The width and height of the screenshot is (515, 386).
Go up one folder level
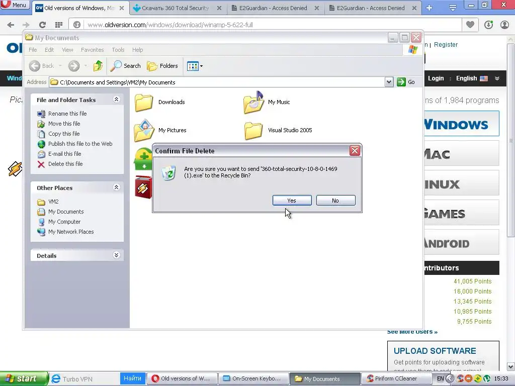[98, 66]
